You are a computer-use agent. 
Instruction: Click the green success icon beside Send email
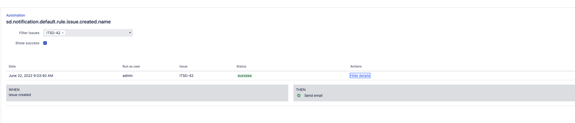[x=299, y=95]
